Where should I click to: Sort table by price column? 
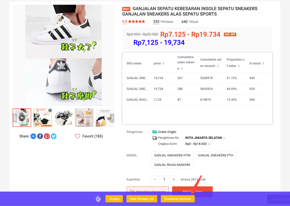[x=163, y=63]
